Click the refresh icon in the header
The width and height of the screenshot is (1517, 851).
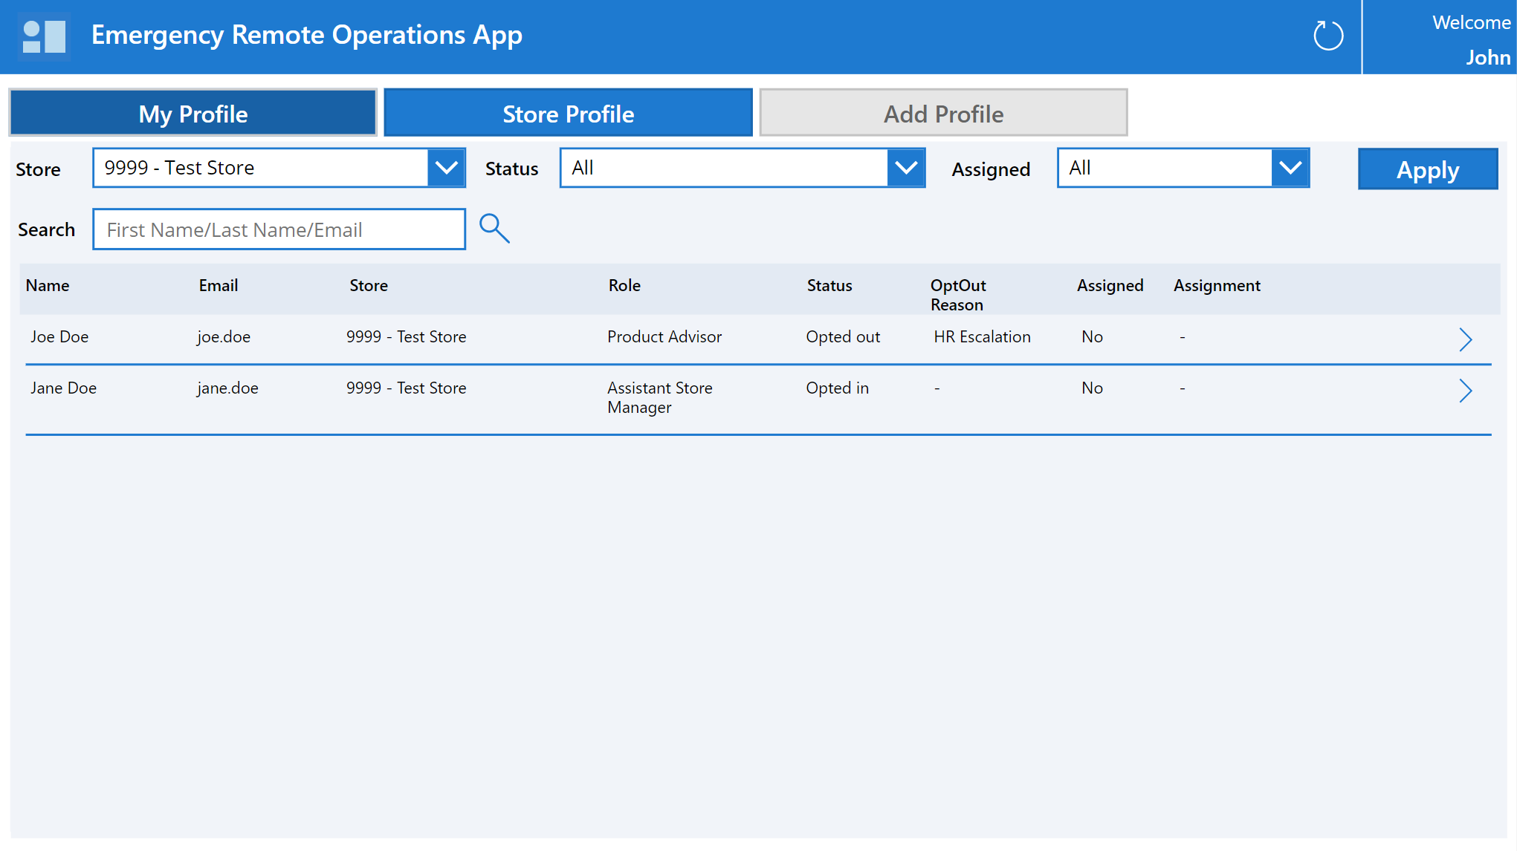pos(1327,36)
